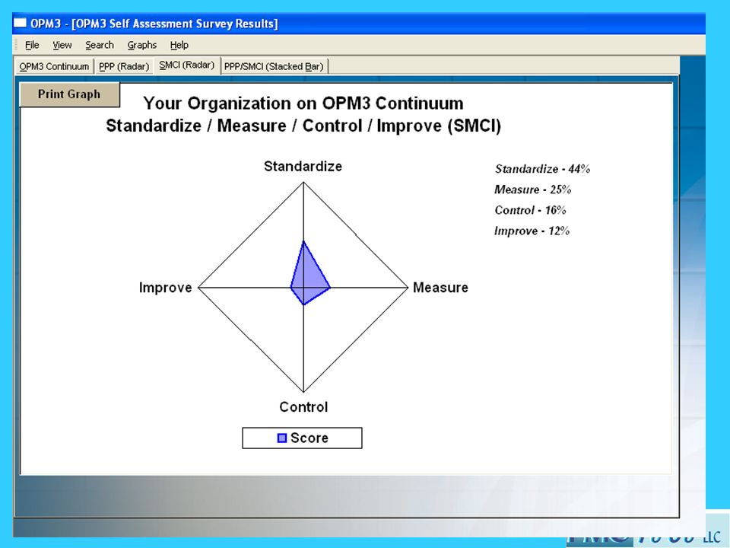Click the blue Score legend swatch
Screen dimensions: 730x548
point(281,438)
